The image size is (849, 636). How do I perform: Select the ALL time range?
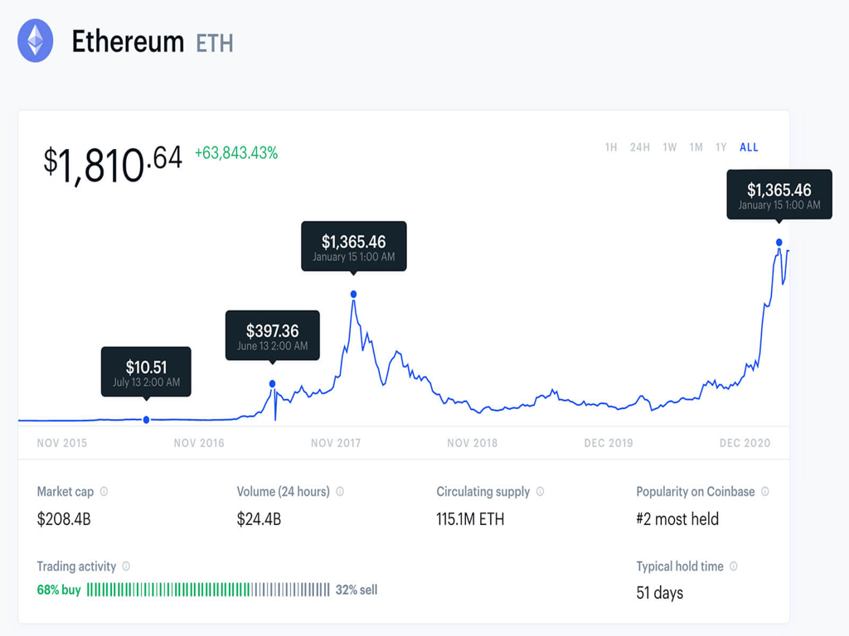(749, 147)
